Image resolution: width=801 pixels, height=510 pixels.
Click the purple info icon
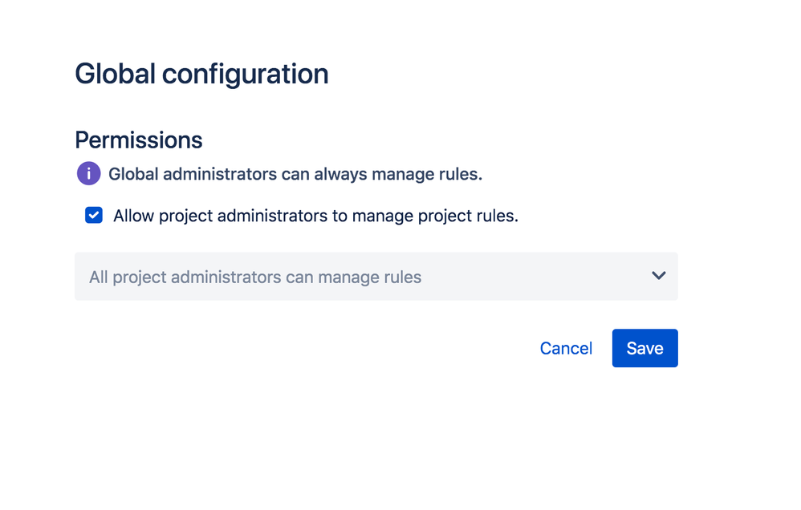tap(88, 173)
